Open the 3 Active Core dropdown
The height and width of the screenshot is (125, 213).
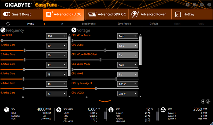(x=57, y=65)
